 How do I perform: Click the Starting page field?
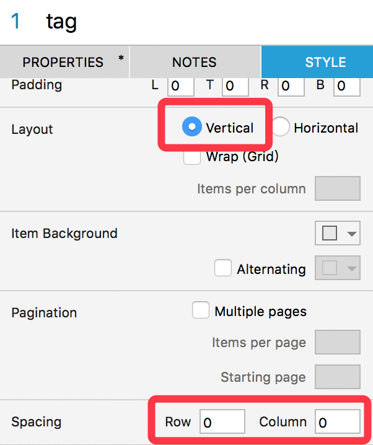coord(338,377)
